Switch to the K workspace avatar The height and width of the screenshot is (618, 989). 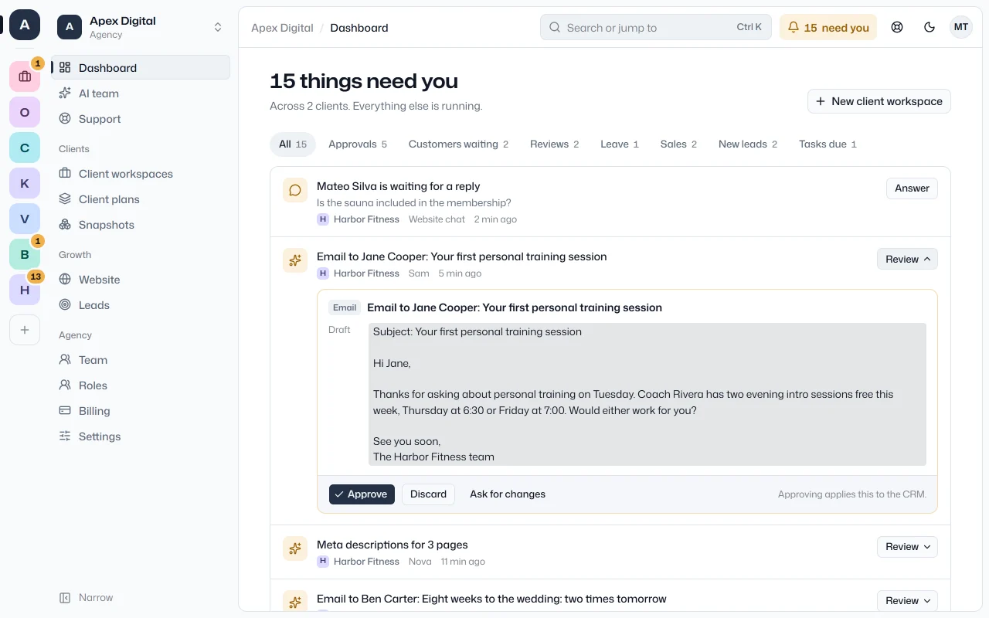[x=25, y=183]
